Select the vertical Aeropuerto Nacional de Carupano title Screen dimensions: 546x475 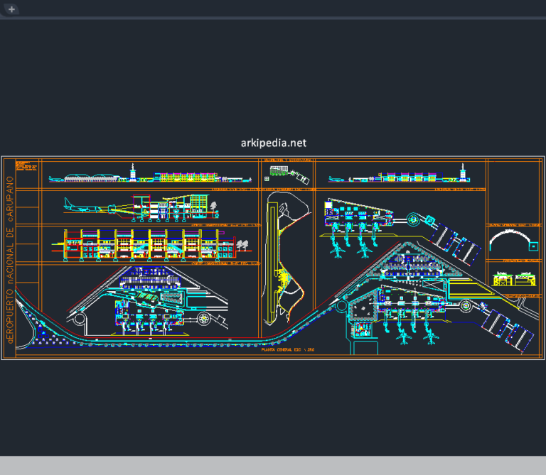click(x=10, y=260)
